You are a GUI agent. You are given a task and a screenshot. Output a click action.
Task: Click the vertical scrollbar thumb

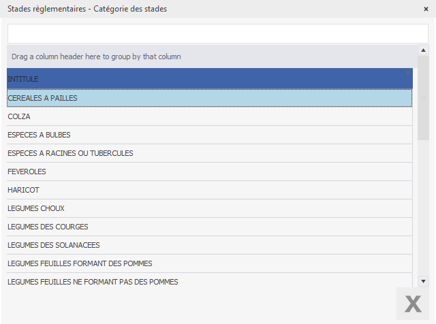tap(423, 99)
